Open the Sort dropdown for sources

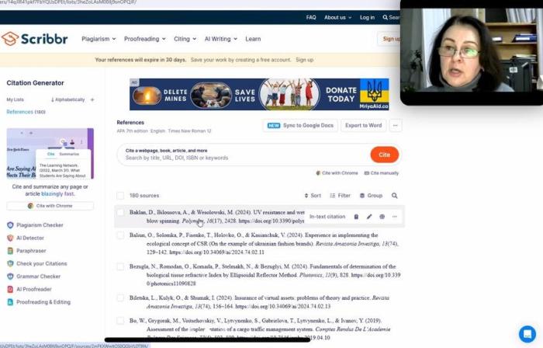[312, 196]
